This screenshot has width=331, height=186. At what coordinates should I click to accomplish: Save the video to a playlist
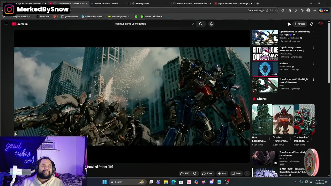point(236,173)
